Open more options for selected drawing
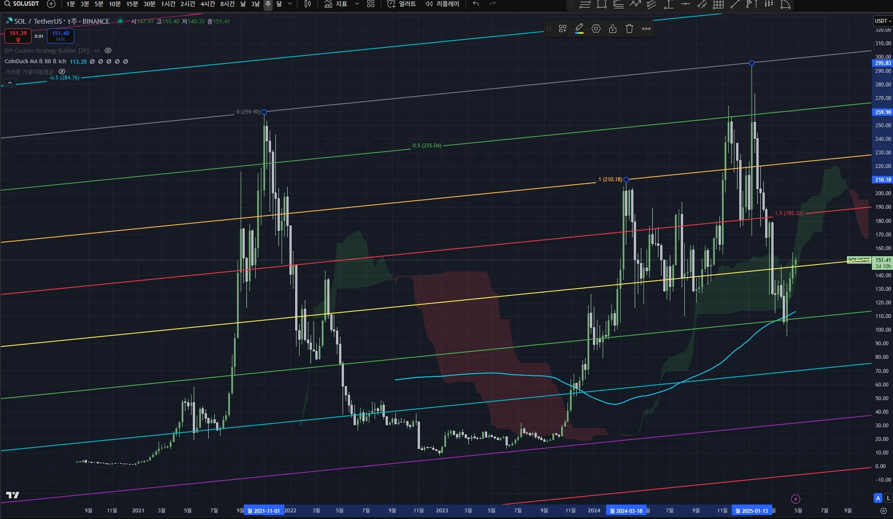The image size is (893, 519). (x=646, y=29)
